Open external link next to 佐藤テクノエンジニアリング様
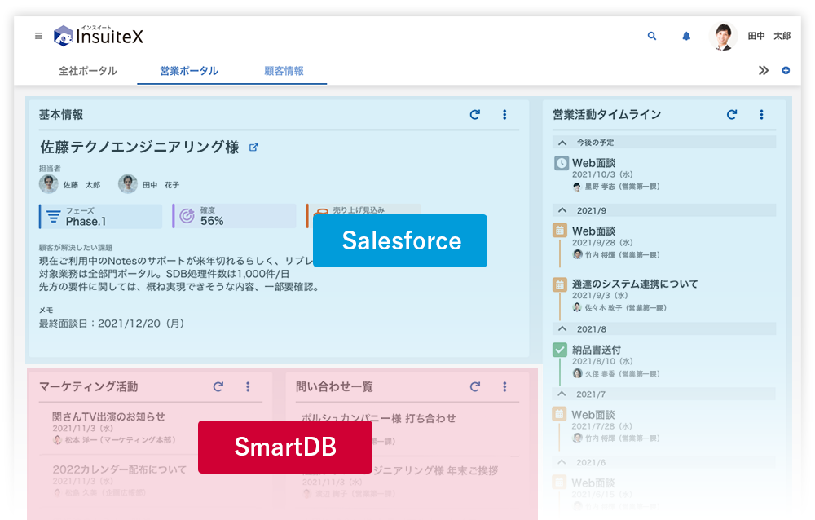The height and width of the screenshot is (520, 815). (x=253, y=148)
